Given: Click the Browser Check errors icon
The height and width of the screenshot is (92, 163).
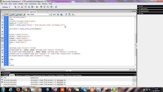Looking at the screenshot, I should tap(51, 15).
